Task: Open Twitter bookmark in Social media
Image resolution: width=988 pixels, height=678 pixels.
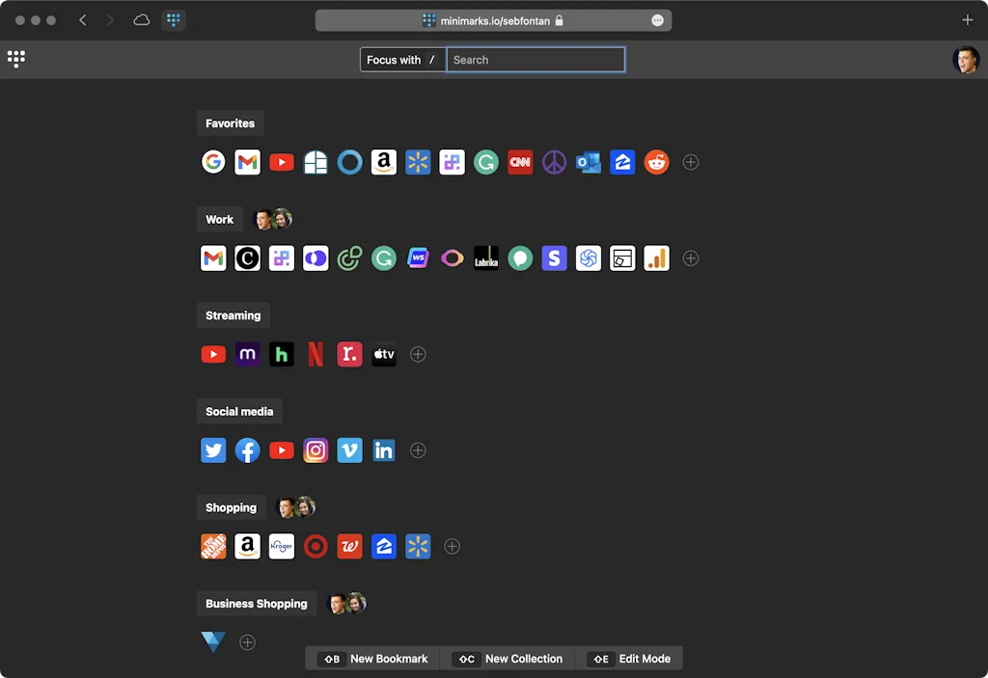Action: point(213,450)
